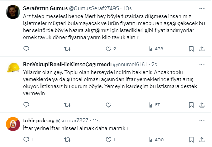Reply to tahir paksoy's tweet
Viewport: 212px width, 147px height.
pyautogui.click(x=26, y=140)
